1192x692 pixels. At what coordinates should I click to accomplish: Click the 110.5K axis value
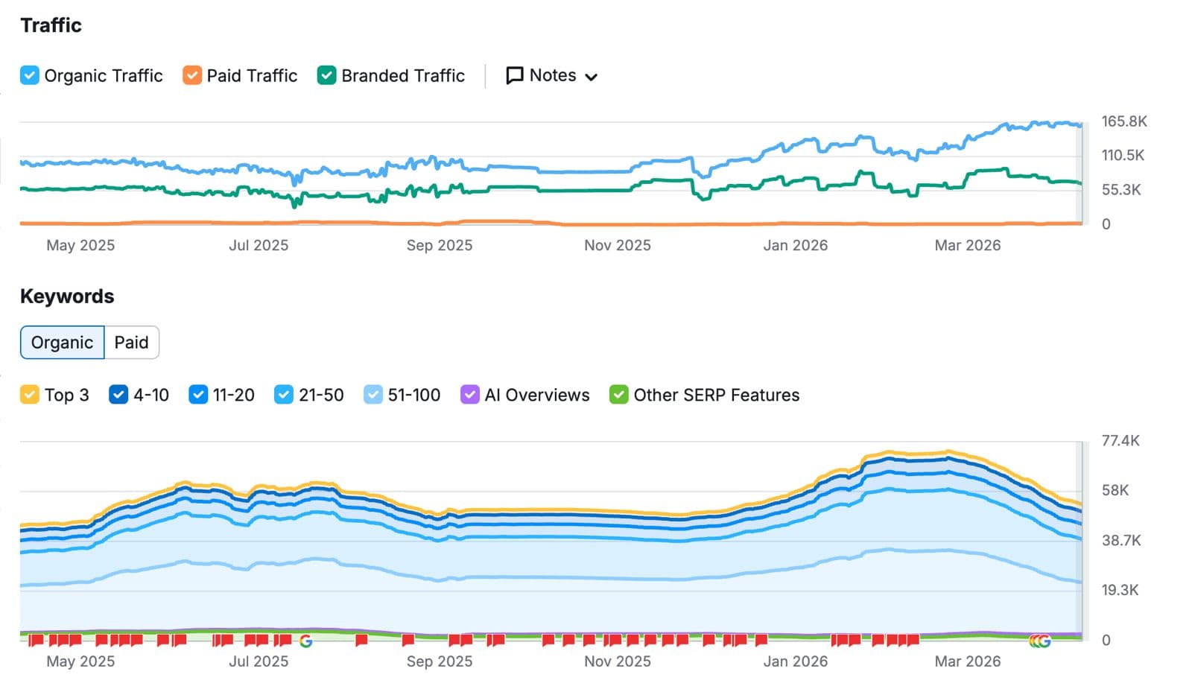1123,156
